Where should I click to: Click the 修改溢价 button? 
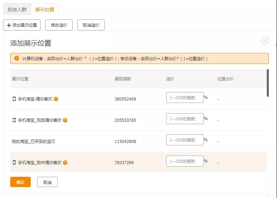pyautogui.click(x=58, y=25)
